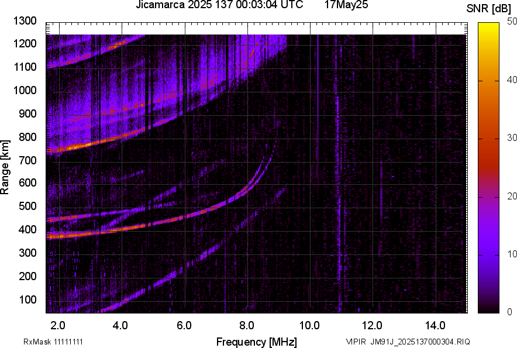
Task: Click the frequency tick label '8.0'
Action: click(x=246, y=326)
